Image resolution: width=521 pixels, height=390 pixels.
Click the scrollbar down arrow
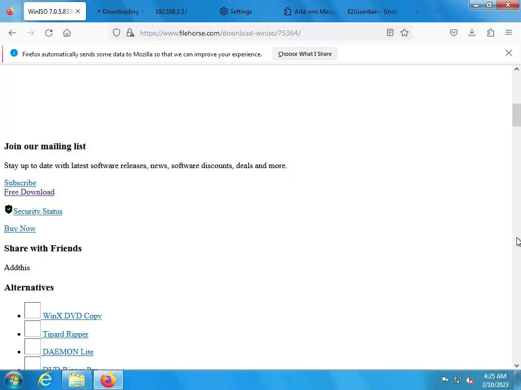pyautogui.click(x=516, y=366)
